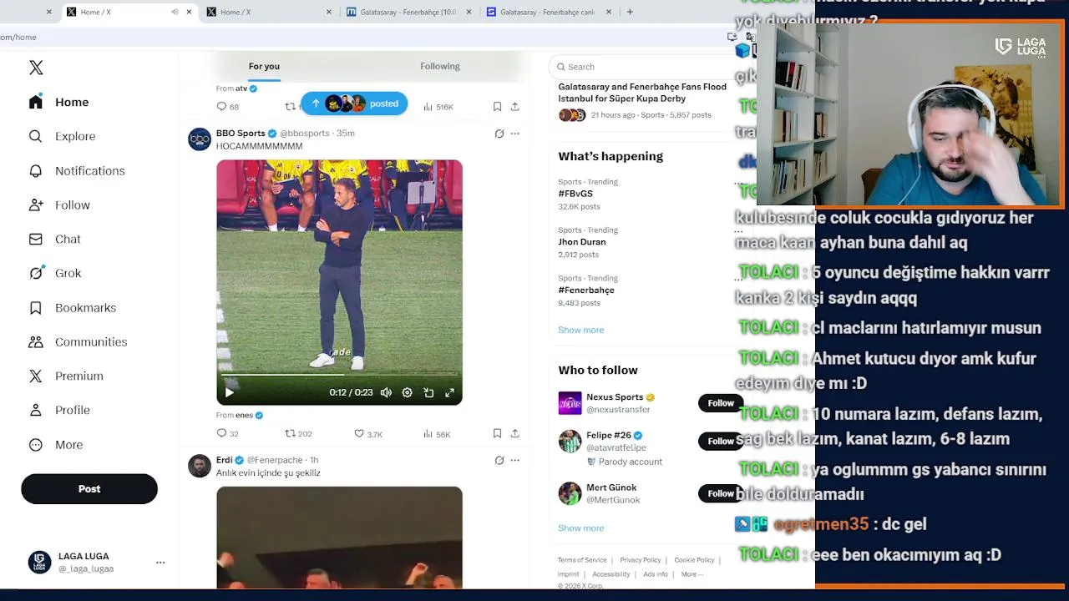The width and height of the screenshot is (1069, 601).
Task: Share the atv post
Action: pyautogui.click(x=515, y=107)
